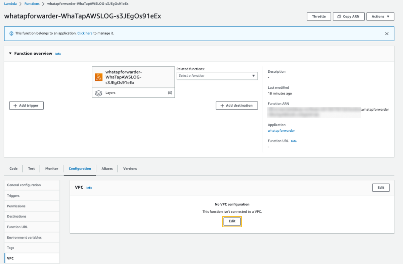
Task: Click the 'Function ARN' label
Action: pos(278,104)
